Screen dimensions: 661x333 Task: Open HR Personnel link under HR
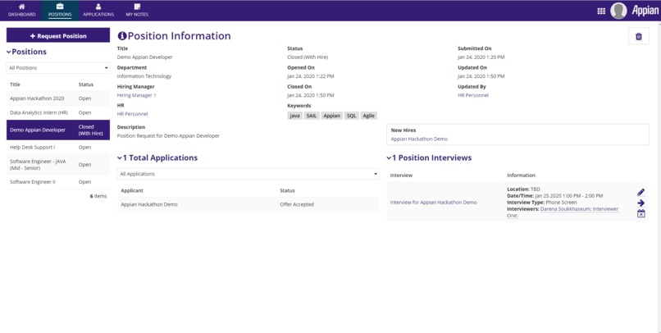point(132,114)
